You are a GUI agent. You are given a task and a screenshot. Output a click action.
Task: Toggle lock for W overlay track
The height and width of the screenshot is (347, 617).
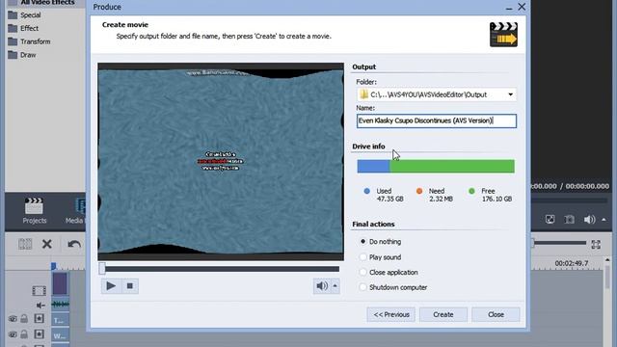click(24, 334)
